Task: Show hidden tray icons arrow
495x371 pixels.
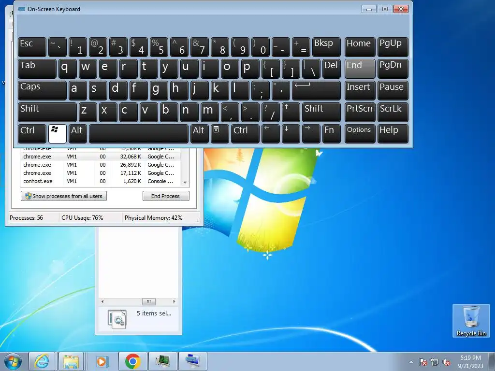Action: [411, 362]
